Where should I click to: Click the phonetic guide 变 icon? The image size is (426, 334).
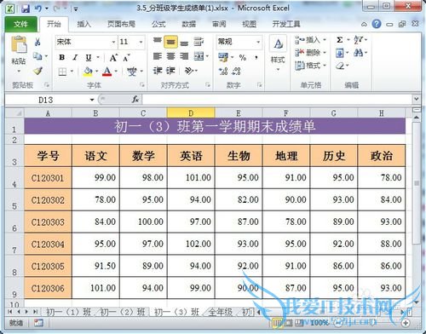(x=132, y=72)
